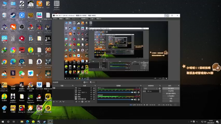The width and height of the screenshot is (221, 124).
Task: Open settings gear for 桌面音频 mixer channel
Action: pos(139,99)
